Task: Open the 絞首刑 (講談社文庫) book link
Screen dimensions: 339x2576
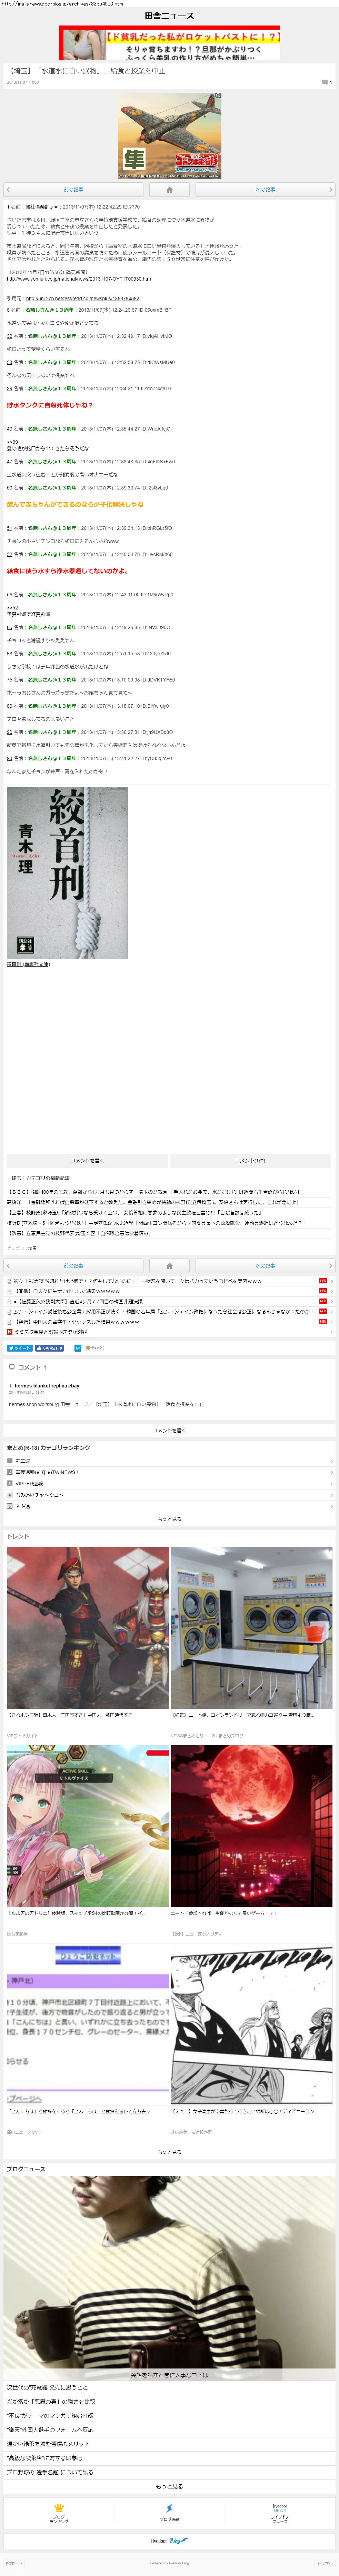Action: pyautogui.click(x=28, y=965)
